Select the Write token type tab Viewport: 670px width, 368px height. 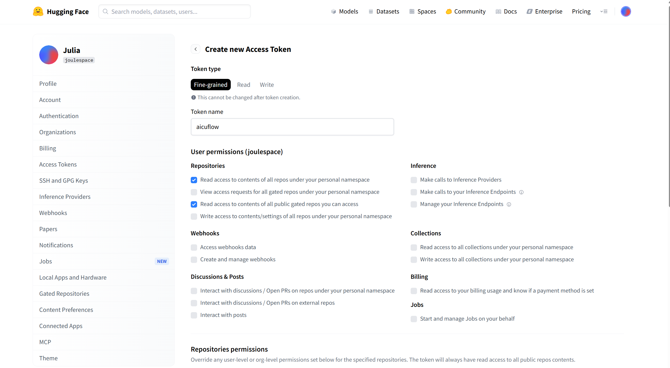(267, 85)
